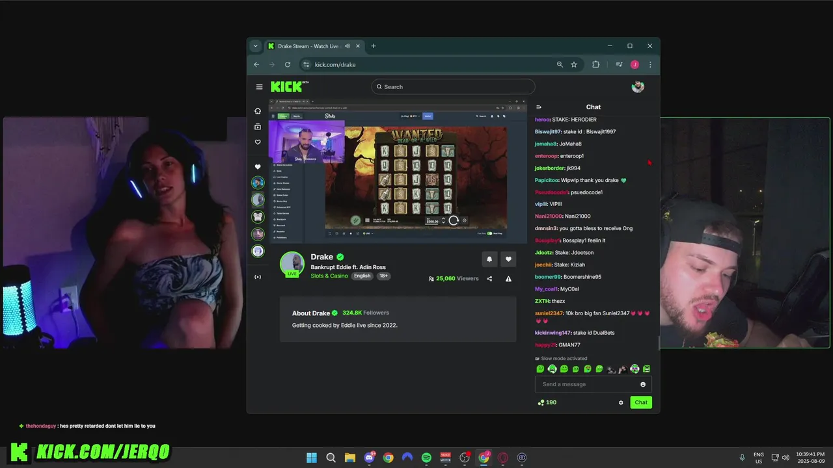Click the Drake stream video player
The width and height of the screenshot is (833, 468).
coord(398,170)
